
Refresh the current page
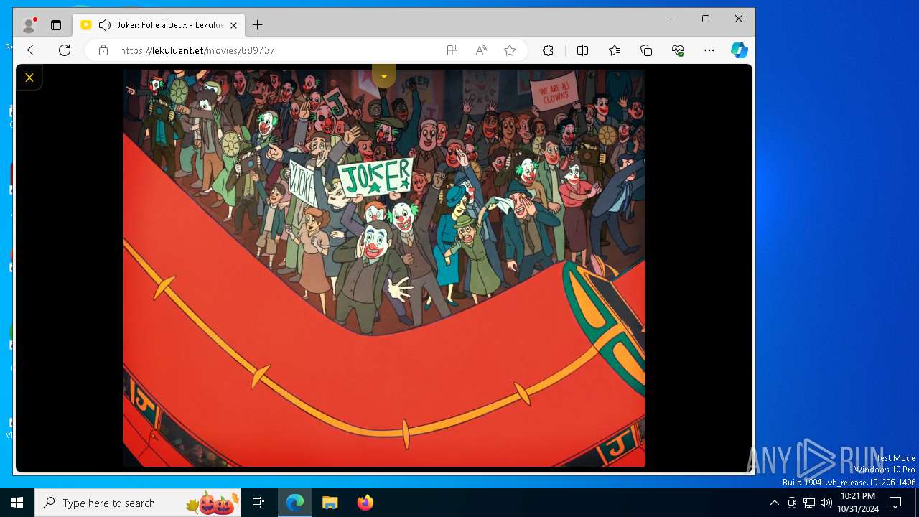(x=65, y=50)
